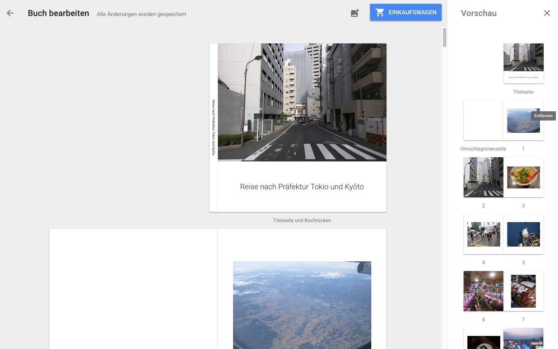Go back using the arrow icon
The height and width of the screenshot is (349, 558).
[x=10, y=13]
